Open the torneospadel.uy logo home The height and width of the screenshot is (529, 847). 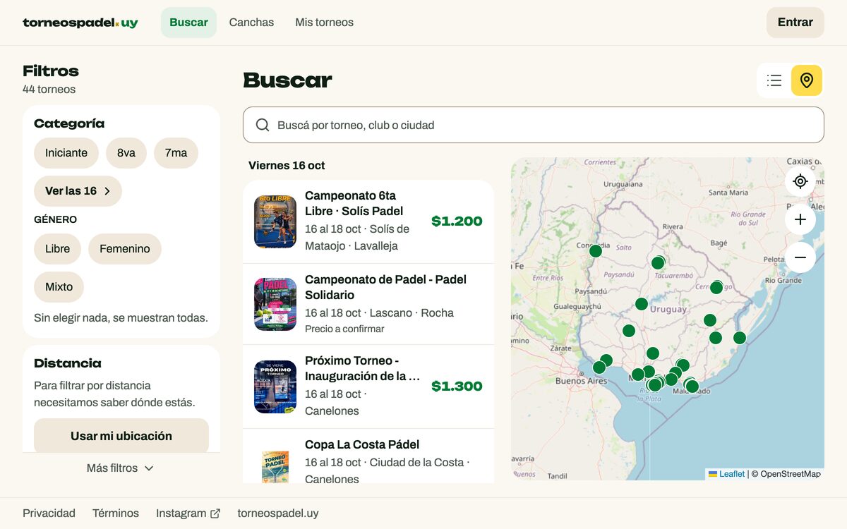[80, 23]
